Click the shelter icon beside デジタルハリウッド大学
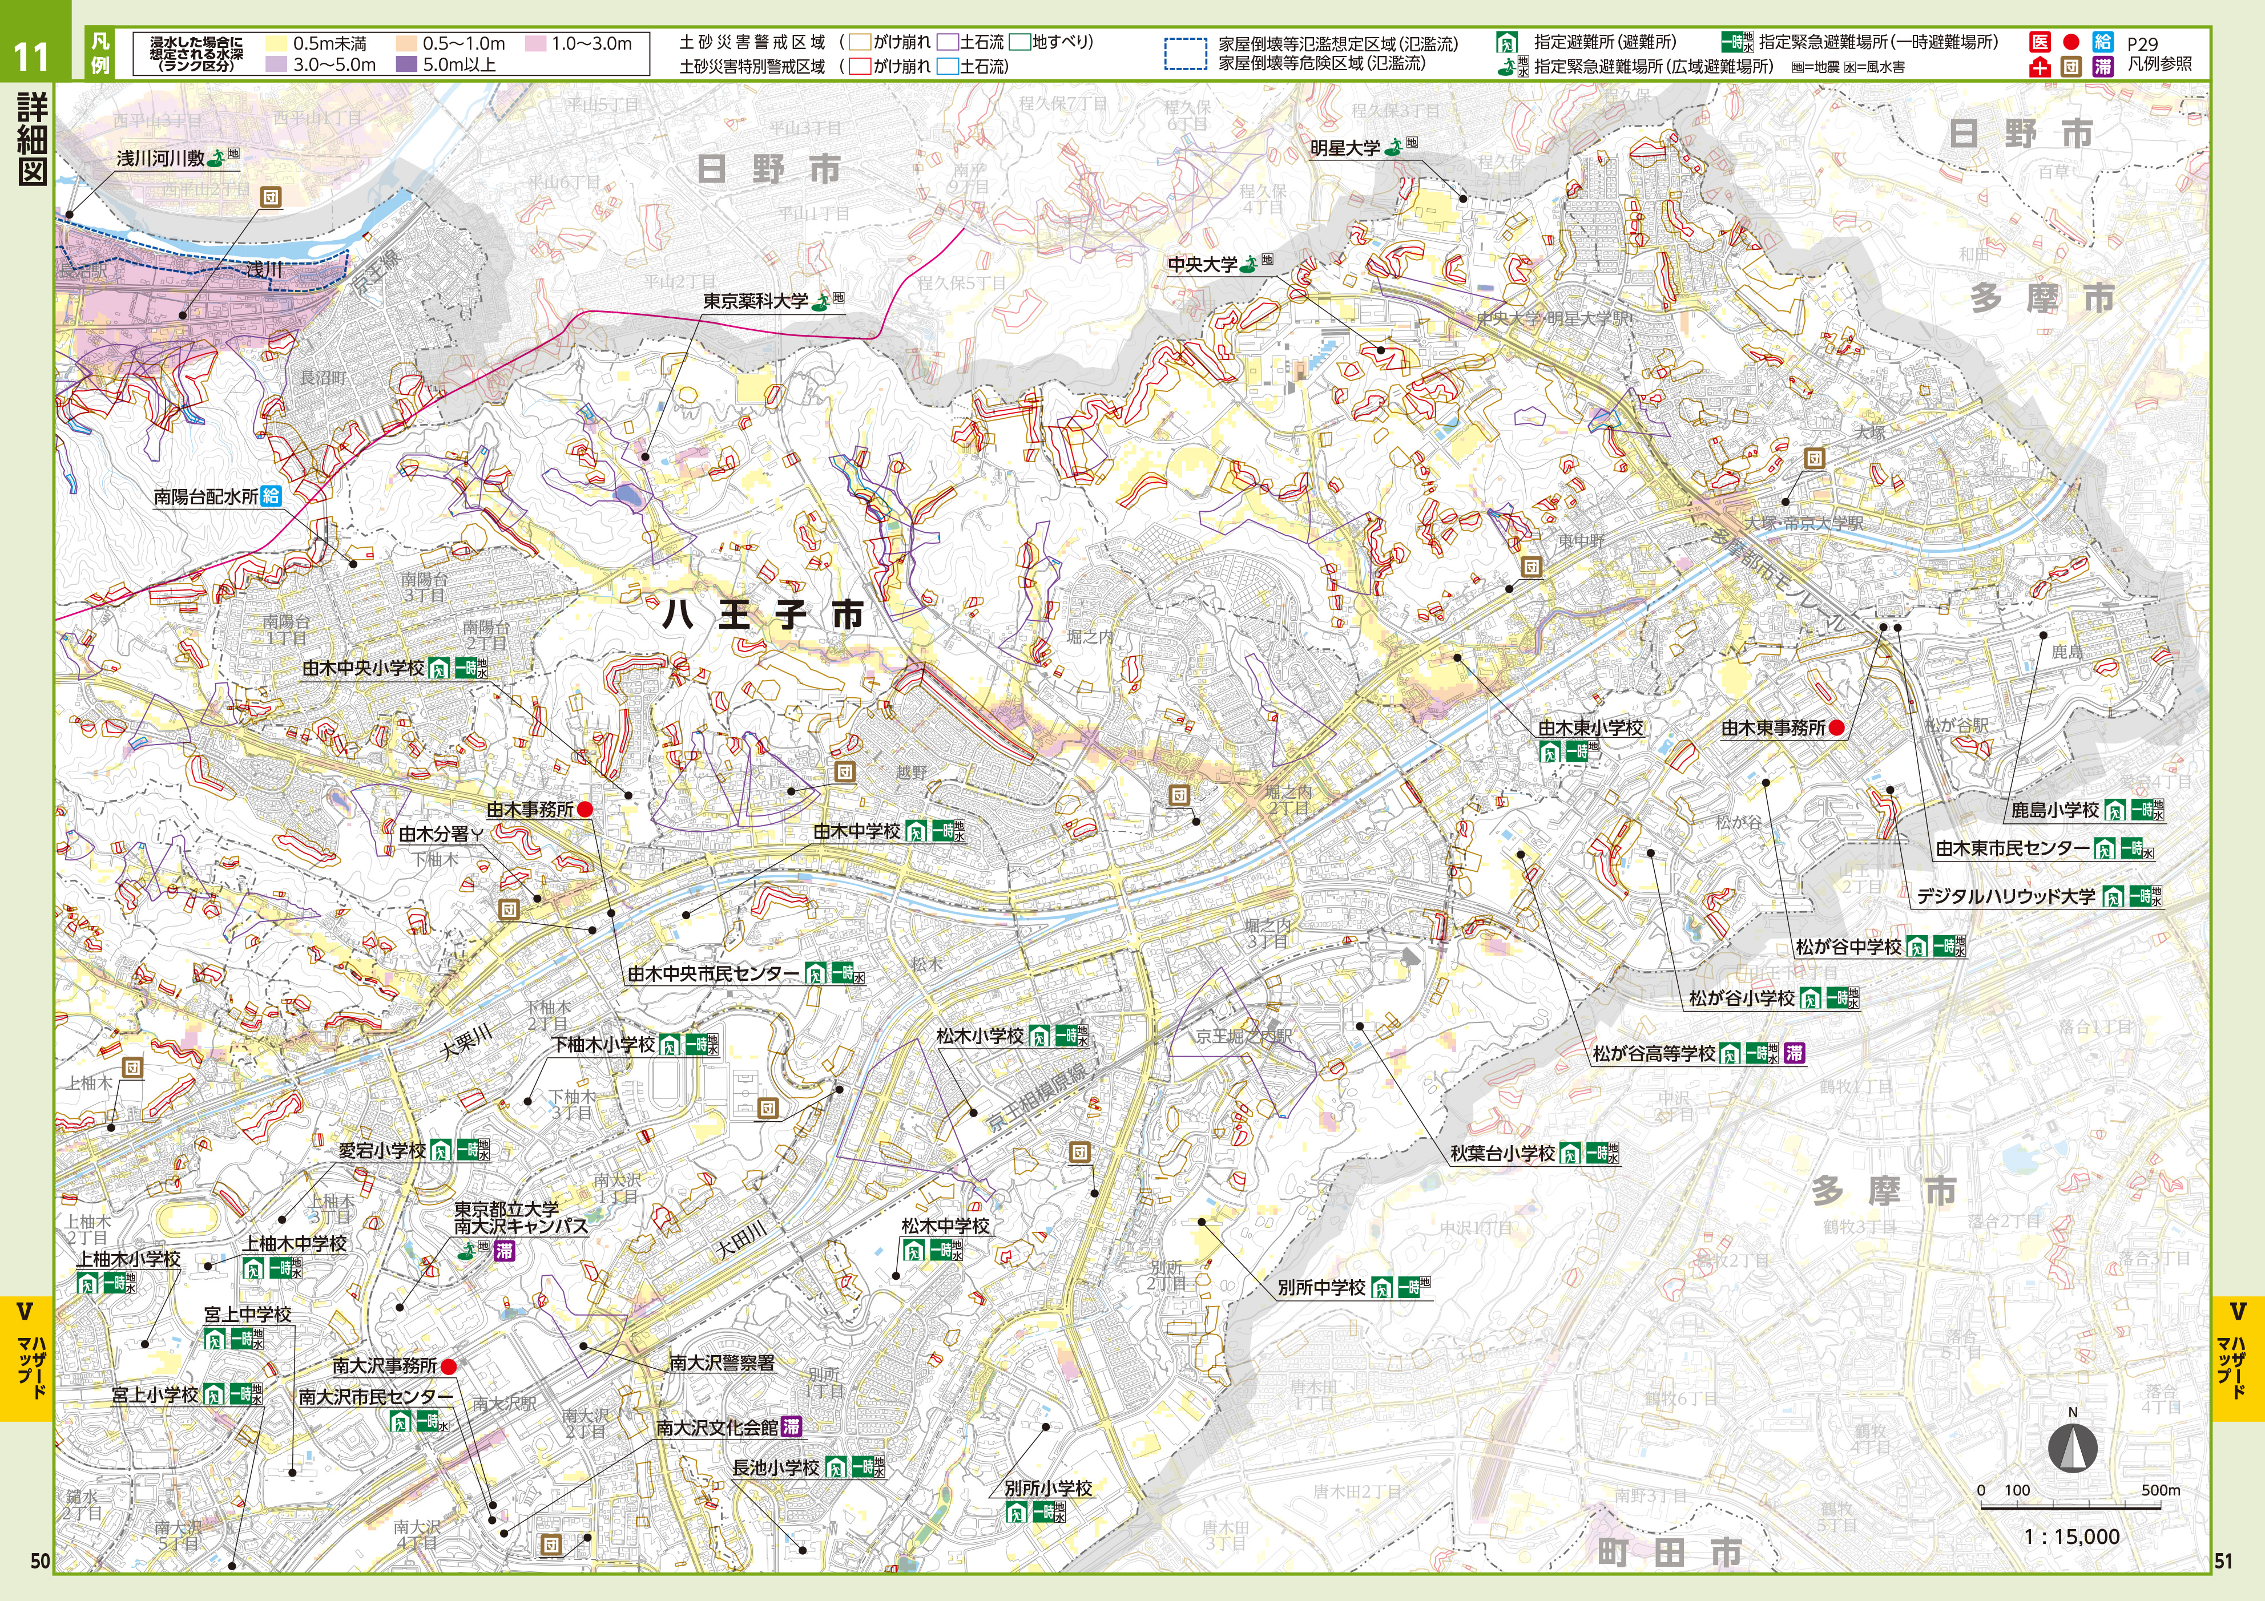This screenshot has height=1601, width=2265. coord(2113,896)
